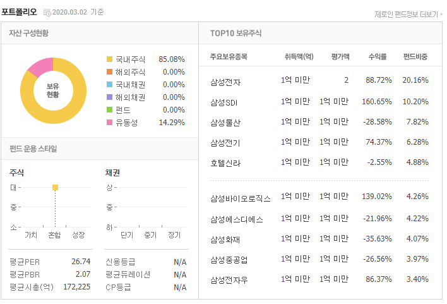Click the 2020.03.02 date text

(69, 12)
